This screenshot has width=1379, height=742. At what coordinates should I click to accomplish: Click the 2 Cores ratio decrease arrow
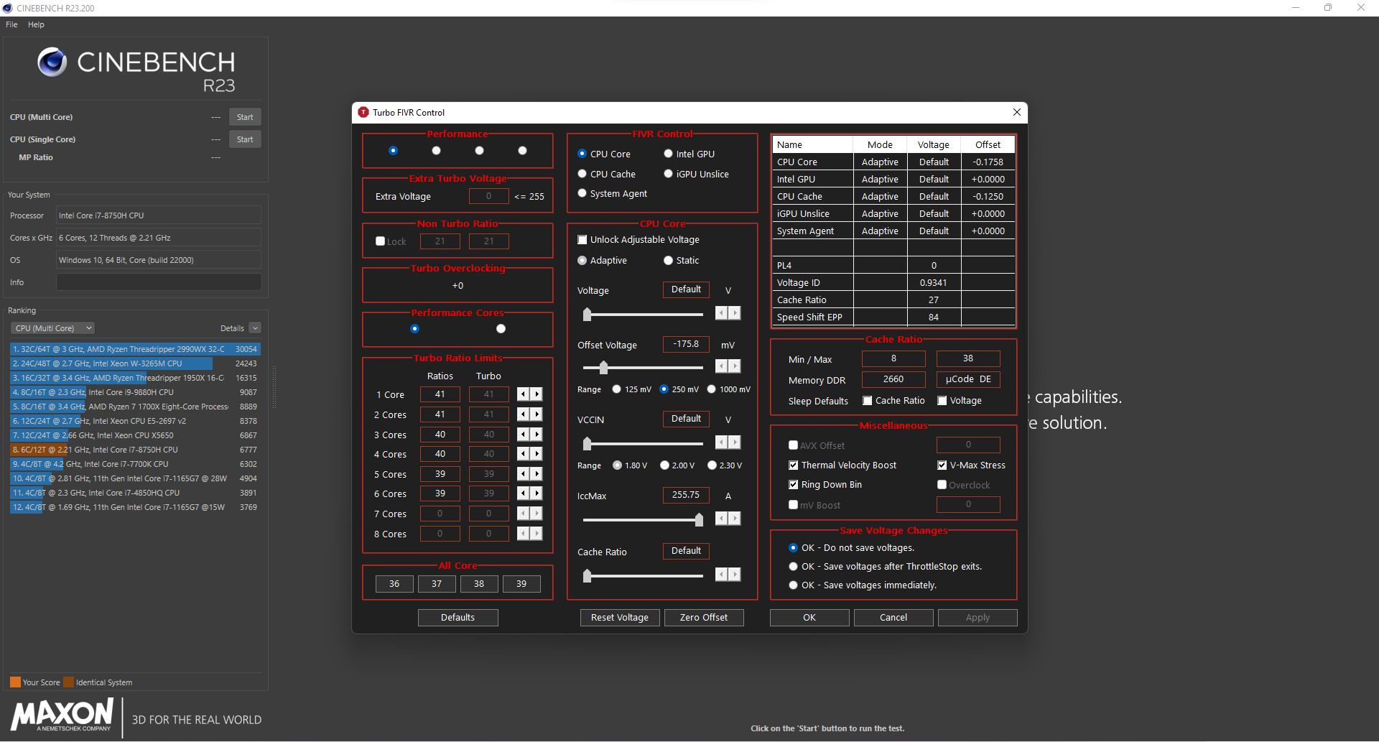(523, 414)
